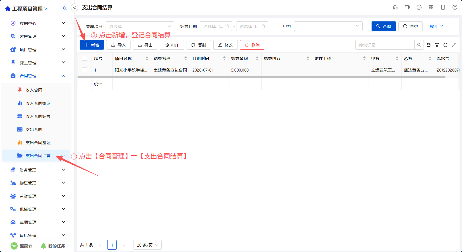Expand table to fullscreen with the arrows icon
This screenshot has width=462, height=252.
454,45
